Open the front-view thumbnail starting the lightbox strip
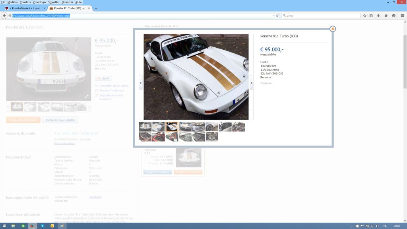407x229 pixels. tap(145, 127)
